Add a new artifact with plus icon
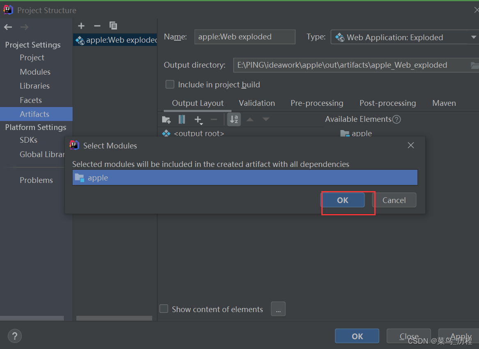The image size is (479, 349). point(81,25)
